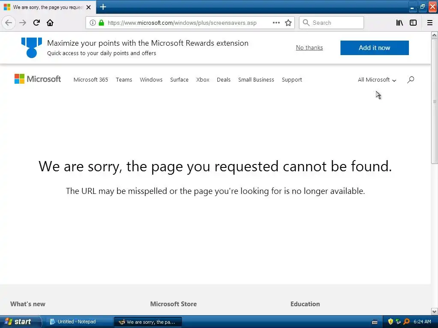Screen dimensions: 438x328
Task: Click the Microsoft site search magnifier
Action: [411, 80]
